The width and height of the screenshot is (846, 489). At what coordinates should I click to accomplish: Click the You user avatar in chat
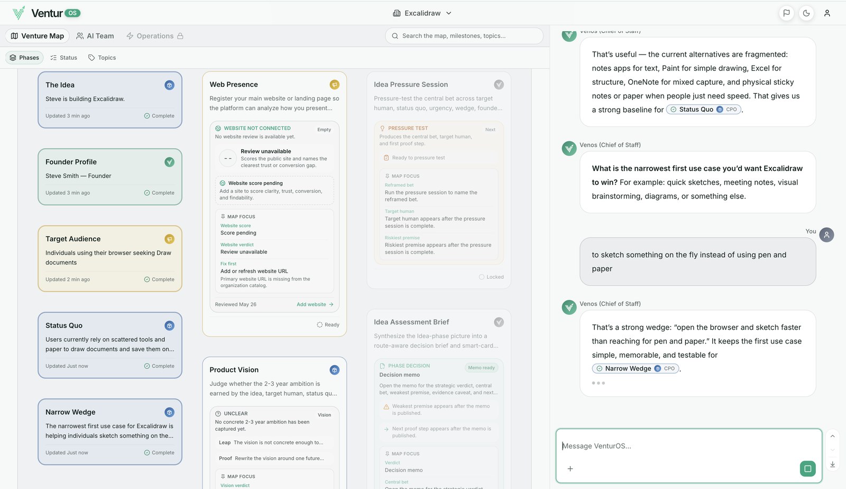point(826,234)
